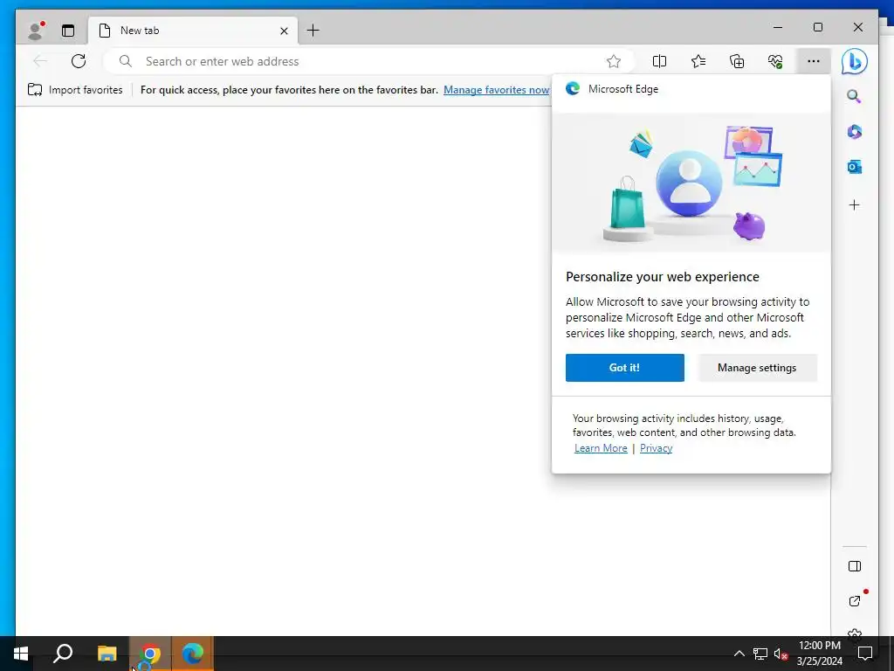Close the New tab tab

[284, 31]
